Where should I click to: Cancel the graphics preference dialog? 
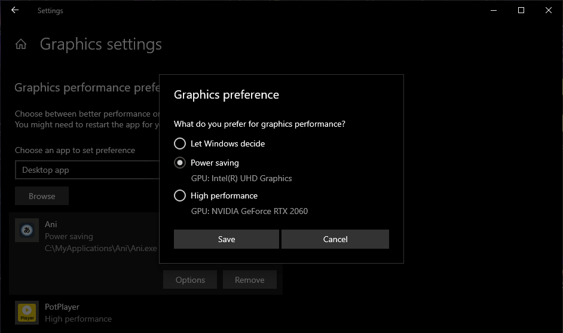(x=335, y=239)
